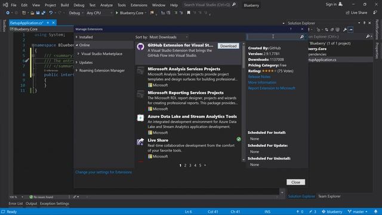Open Exception Settings tab
Screen dimensions: 382x215
[54, 203]
